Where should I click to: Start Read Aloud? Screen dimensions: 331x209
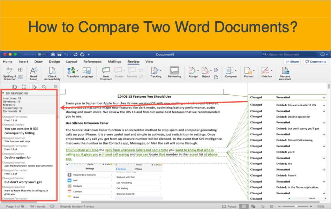pyautogui.click(x=33, y=73)
